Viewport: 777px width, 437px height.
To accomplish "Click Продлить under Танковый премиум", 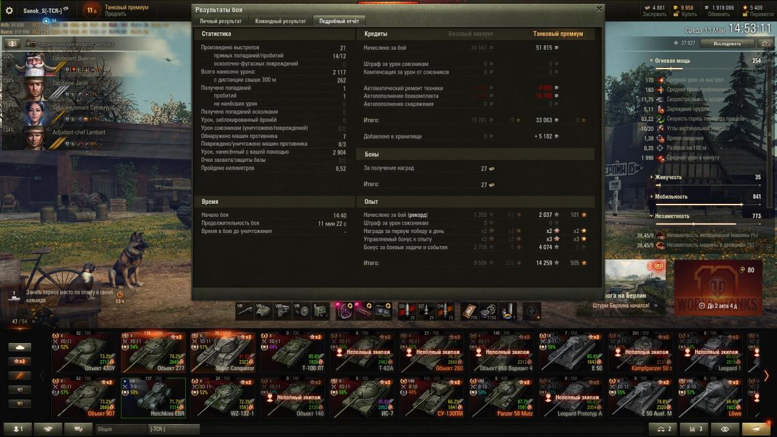I will tap(116, 14).
